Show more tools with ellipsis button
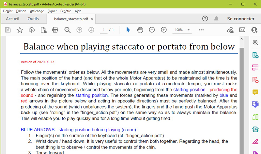Image resolution: width=261 pixels, height=154 pixels. point(201,30)
